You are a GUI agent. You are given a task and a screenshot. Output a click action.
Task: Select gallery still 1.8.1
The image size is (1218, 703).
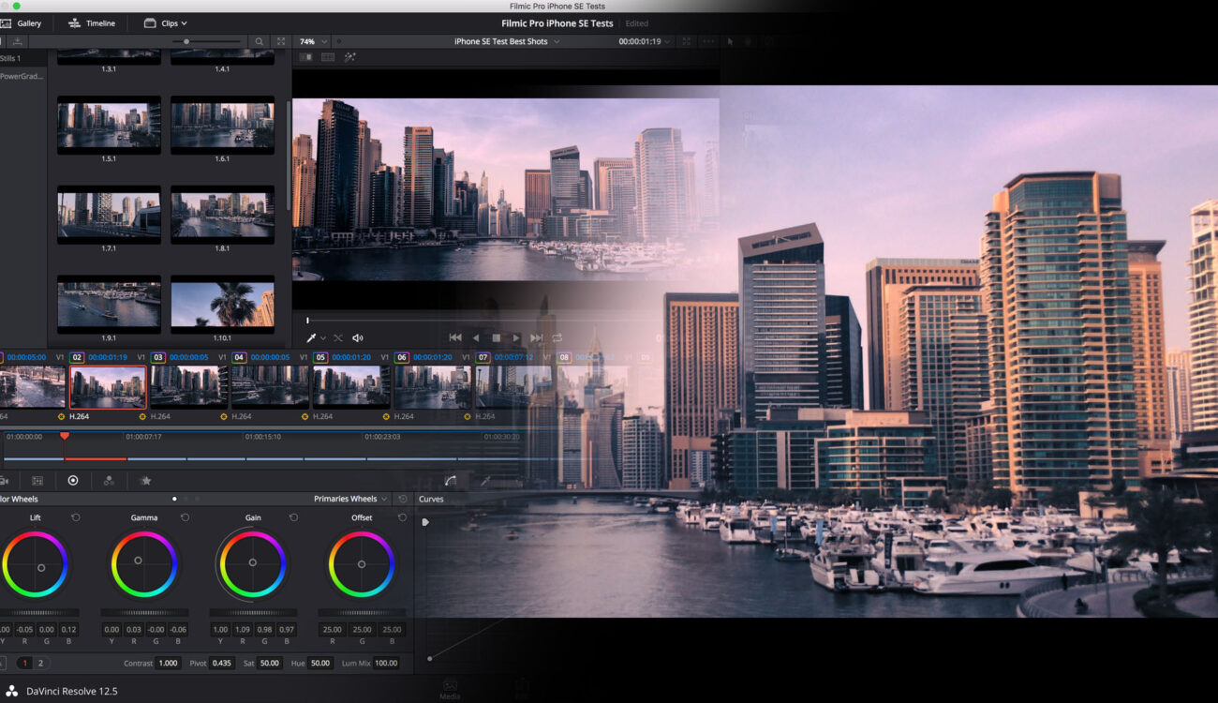(x=222, y=215)
